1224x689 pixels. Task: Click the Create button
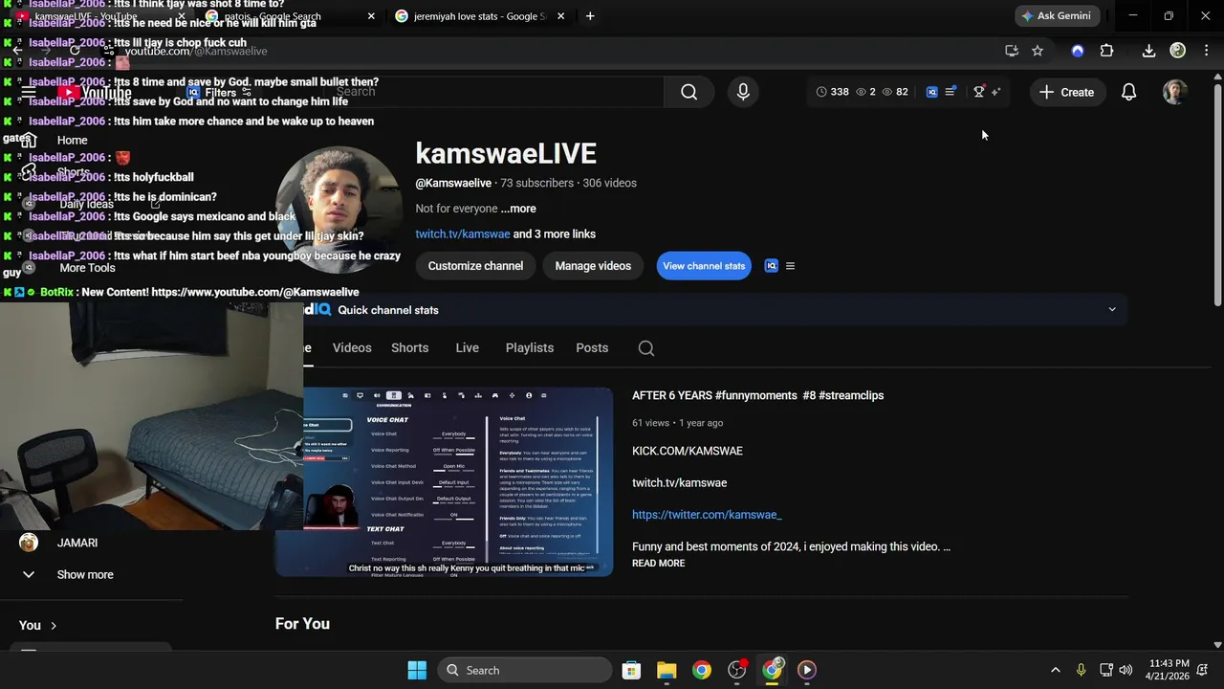tap(1066, 92)
